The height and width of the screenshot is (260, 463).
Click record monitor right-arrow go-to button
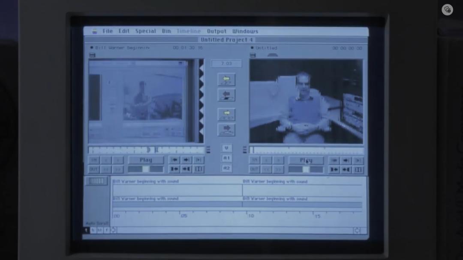(x=346, y=160)
